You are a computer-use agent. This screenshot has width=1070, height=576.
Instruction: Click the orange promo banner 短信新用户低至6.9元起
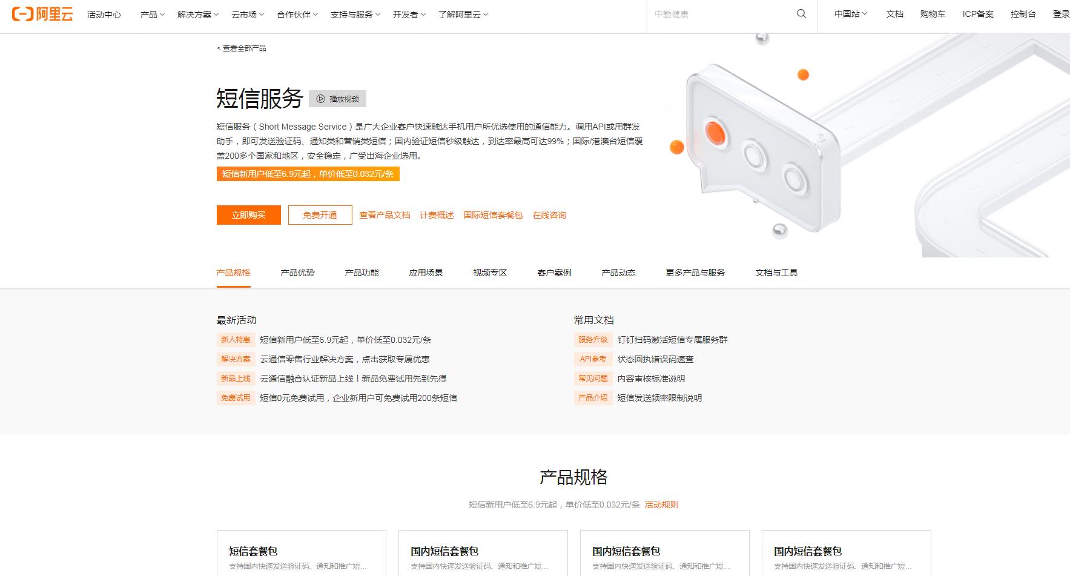pos(308,174)
